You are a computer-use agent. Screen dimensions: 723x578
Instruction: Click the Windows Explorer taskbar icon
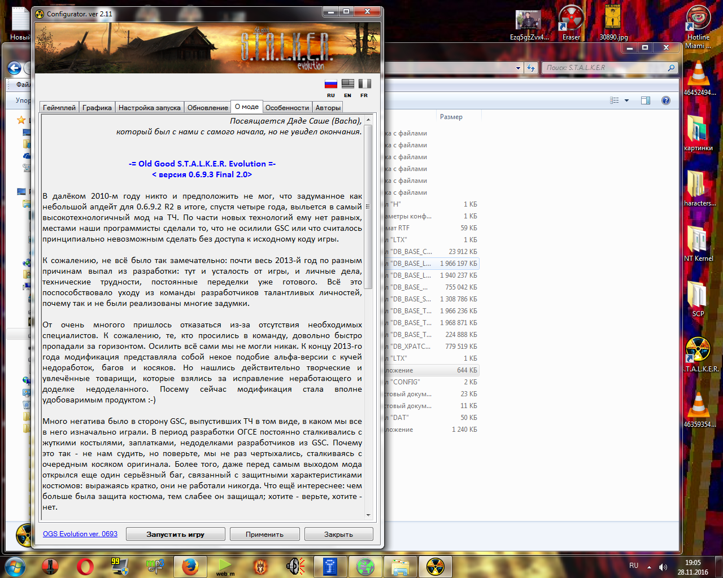click(400, 566)
